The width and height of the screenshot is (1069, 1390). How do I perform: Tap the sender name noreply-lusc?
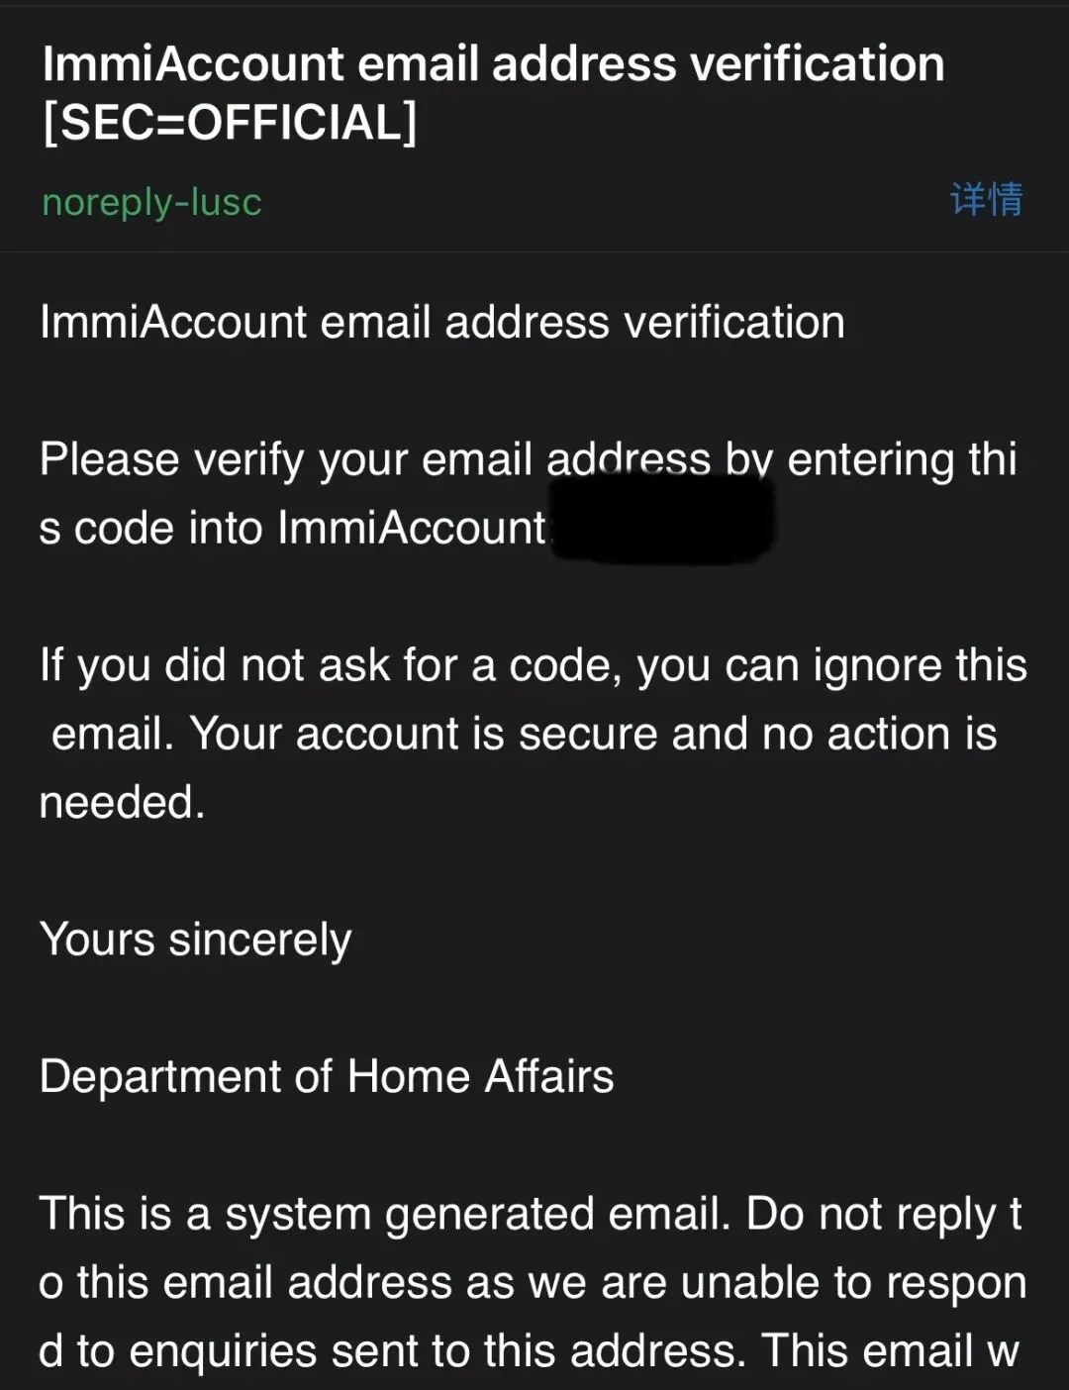tap(151, 202)
